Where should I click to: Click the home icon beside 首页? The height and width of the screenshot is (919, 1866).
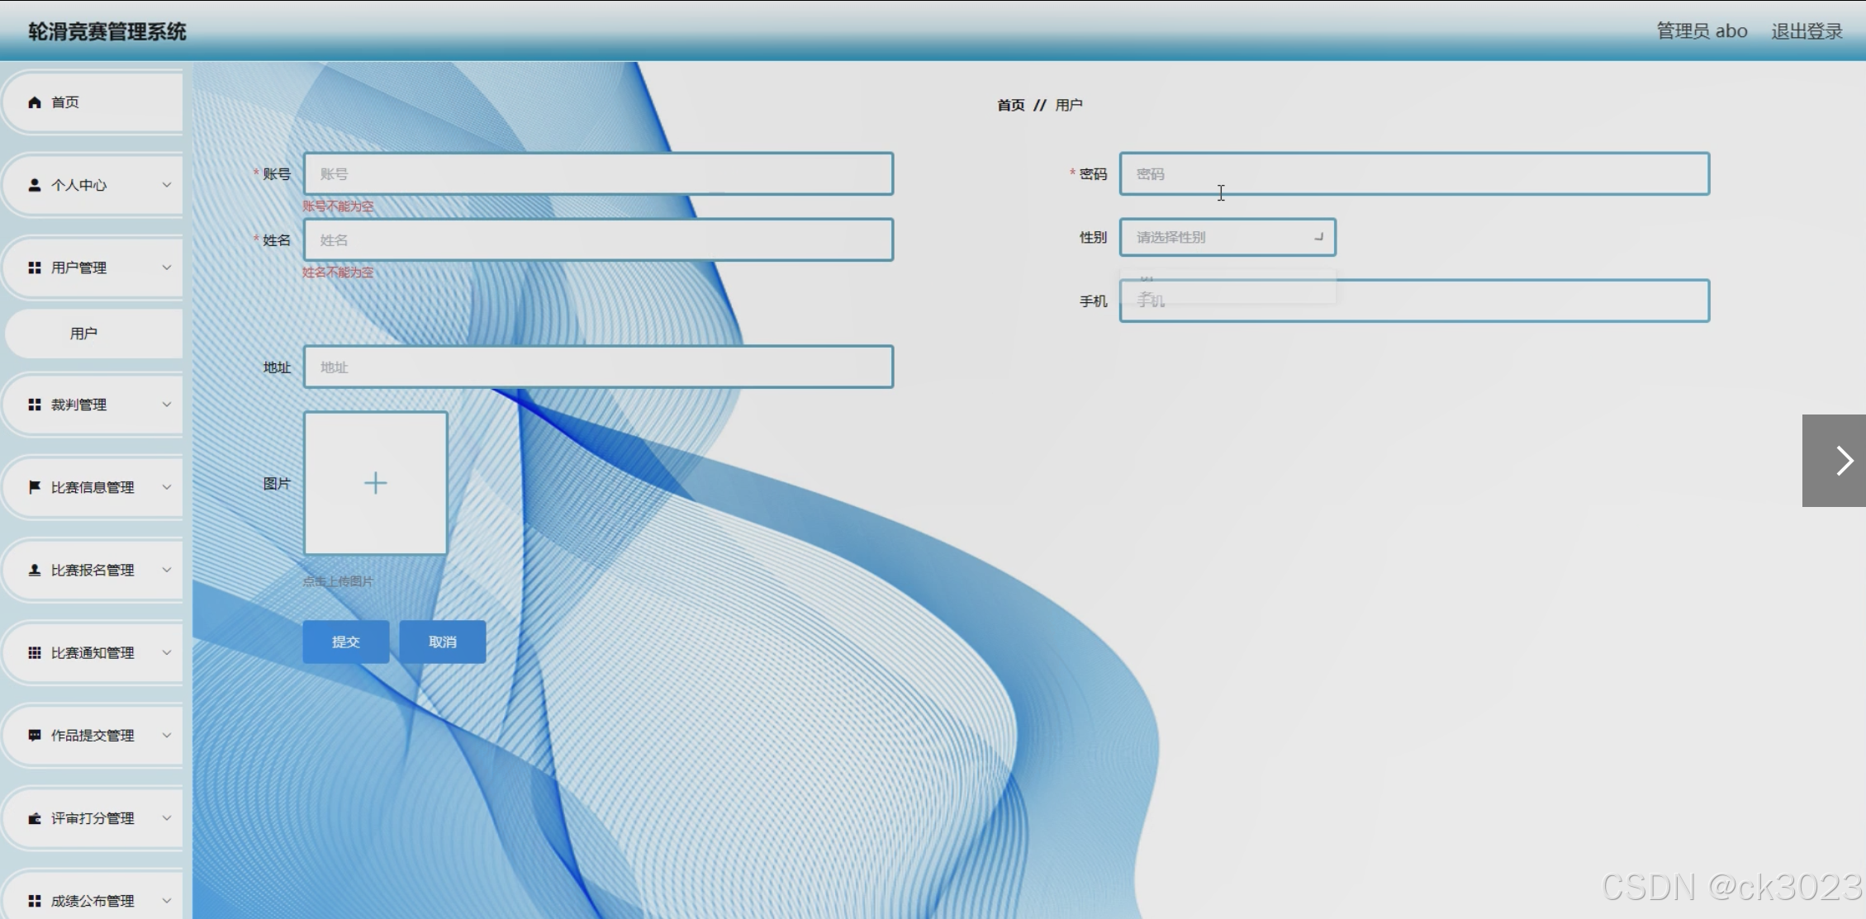[x=35, y=102]
